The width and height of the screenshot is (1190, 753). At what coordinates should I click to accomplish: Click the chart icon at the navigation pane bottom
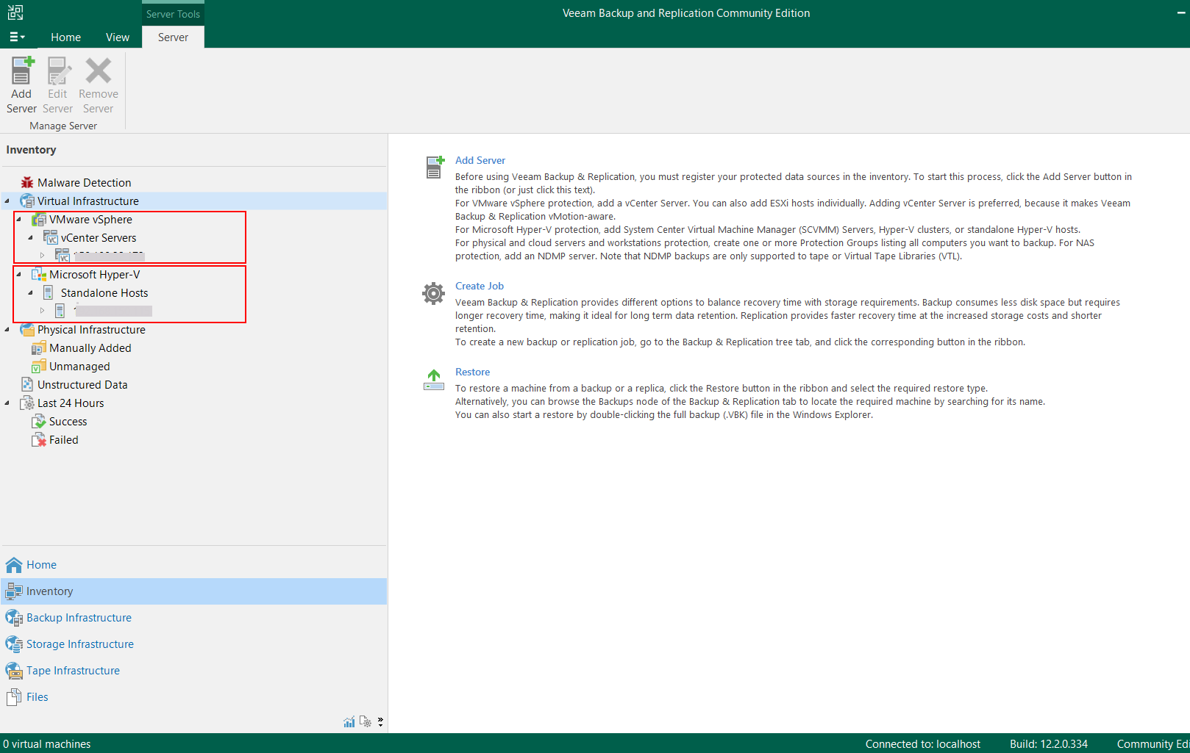coord(349,722)
